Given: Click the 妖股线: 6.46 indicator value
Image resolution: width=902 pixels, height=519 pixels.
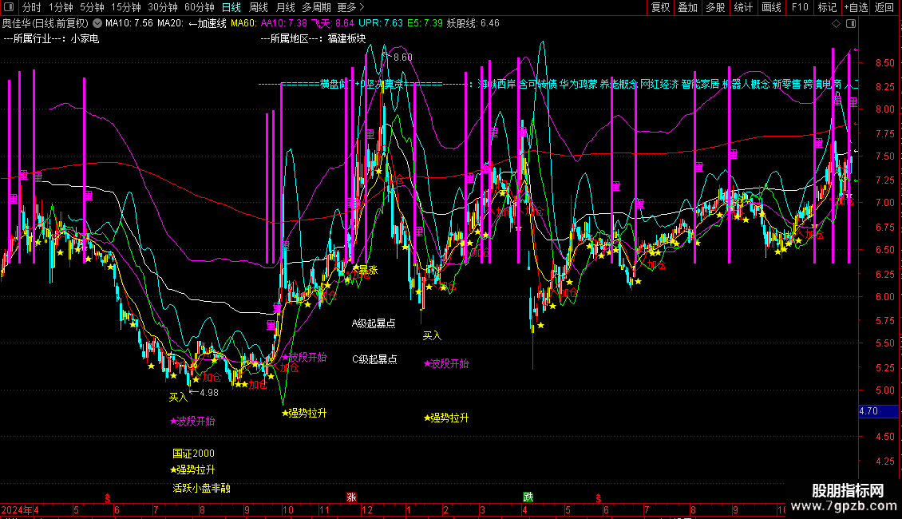Looking at the screenshot, I should 473,23.
